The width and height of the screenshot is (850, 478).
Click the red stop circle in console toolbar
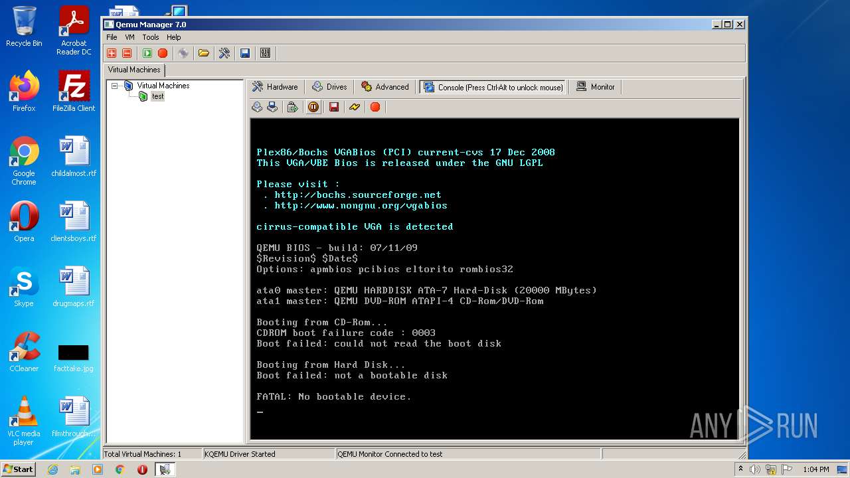(x=375, y=107)
